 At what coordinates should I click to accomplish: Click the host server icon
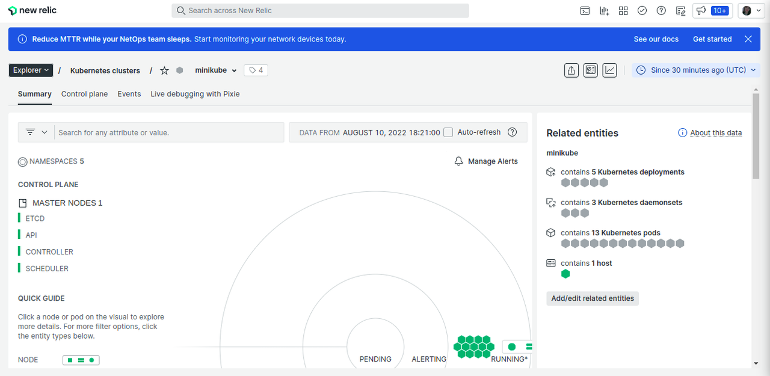point(550,264)
